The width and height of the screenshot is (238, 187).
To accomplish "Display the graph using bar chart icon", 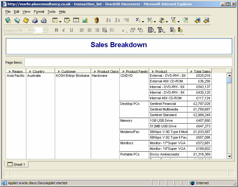I will click(x=85, y=20).
